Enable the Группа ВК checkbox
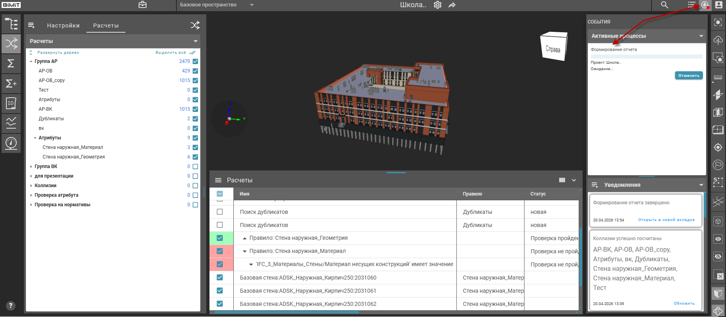The image size is (726, 317). [x=195, y=166]
